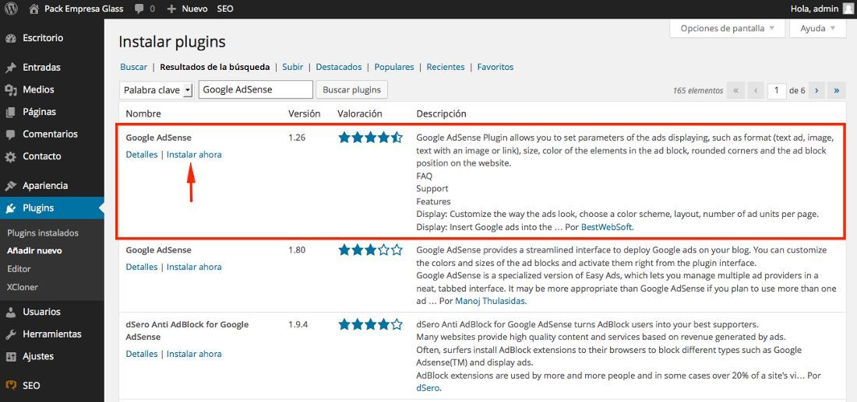
Task: Click the 165 elementos count text
Action: pyautogui.click(x=698, y=91)
